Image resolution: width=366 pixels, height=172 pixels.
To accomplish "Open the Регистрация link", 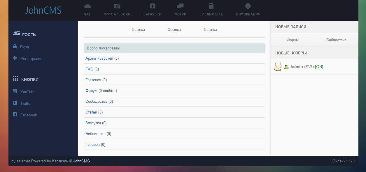I will pyautogui.click(x=31, y=58).
